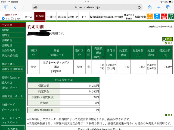Select 信用新規 in sidebar

click(x=7, y=40)
